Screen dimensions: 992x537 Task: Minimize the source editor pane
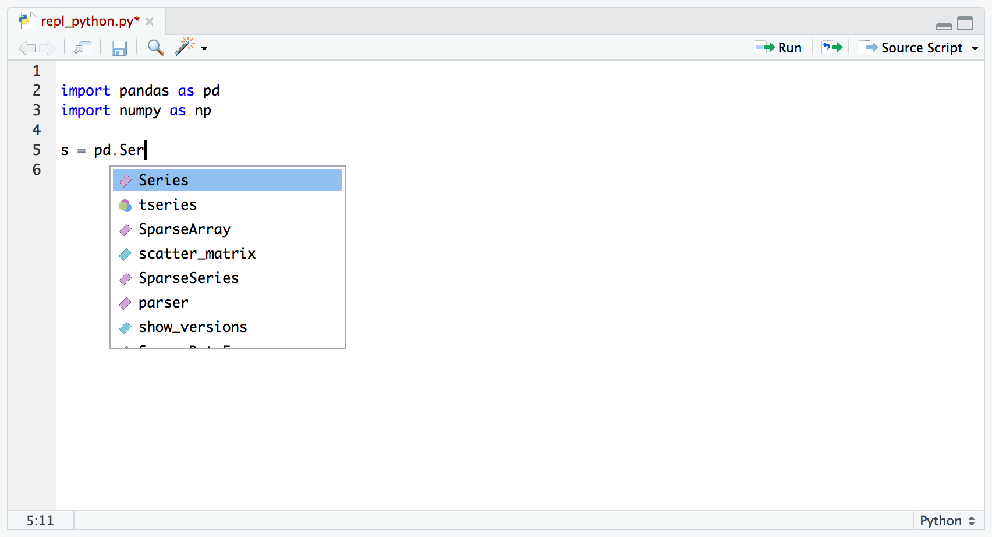pyautogui.click(x=944, y=25)
